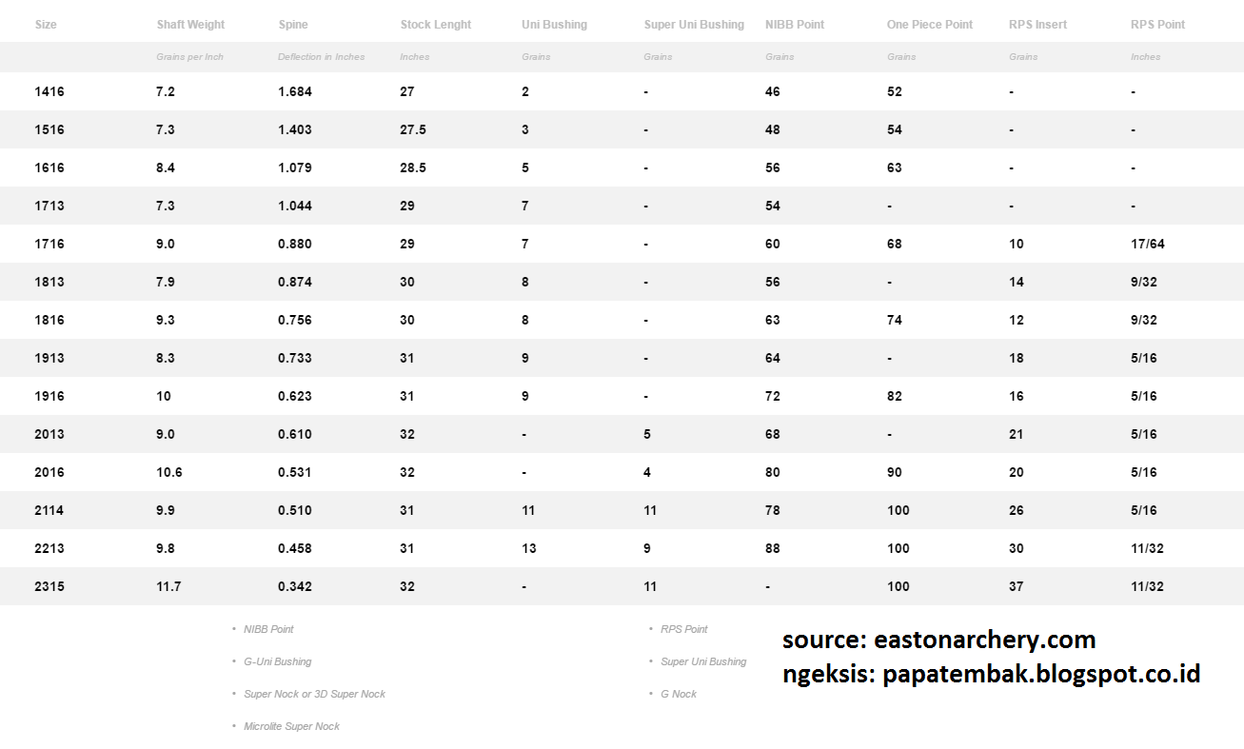The image size is (1244, 749).
Task: Click the 17/64 RPS Point value
Action: (1147, 245)
